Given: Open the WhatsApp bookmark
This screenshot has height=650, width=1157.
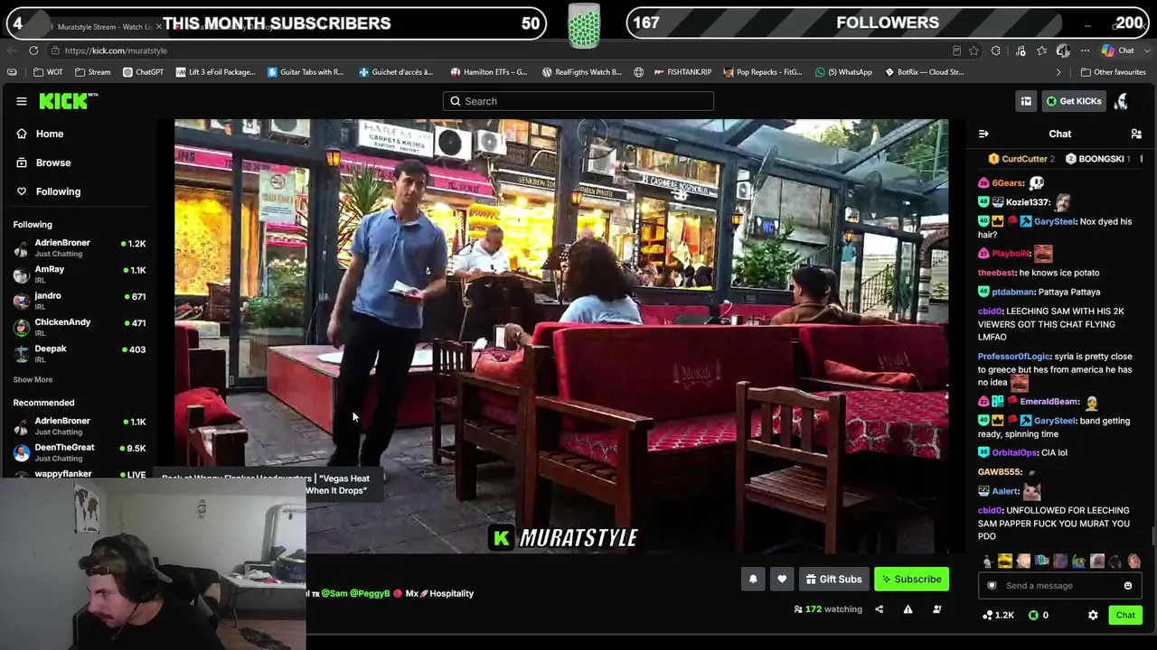Looking at the screenshot, I should pos(843,72).
